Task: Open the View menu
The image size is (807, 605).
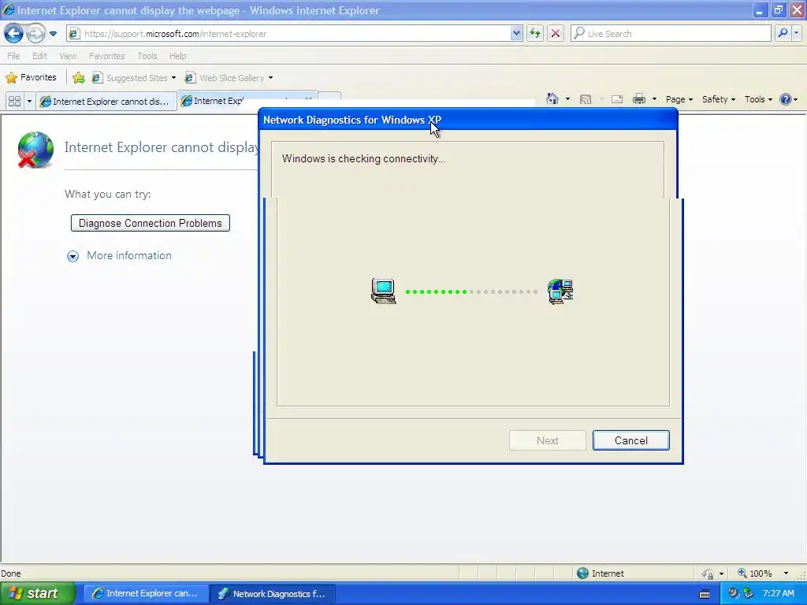Action: (x=68, y=56)
